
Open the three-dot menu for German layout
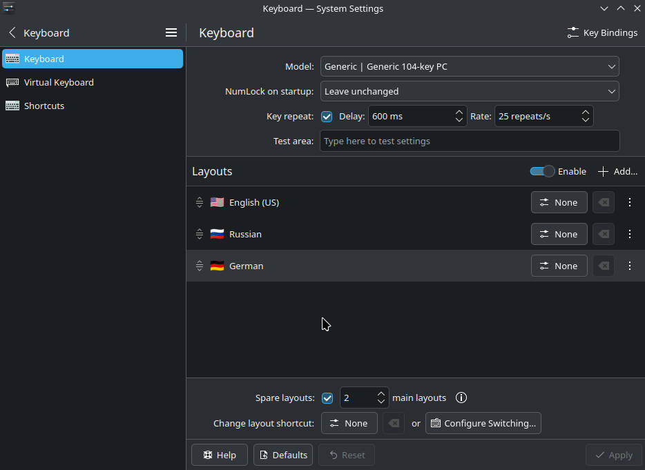click(x=629, y=266)
